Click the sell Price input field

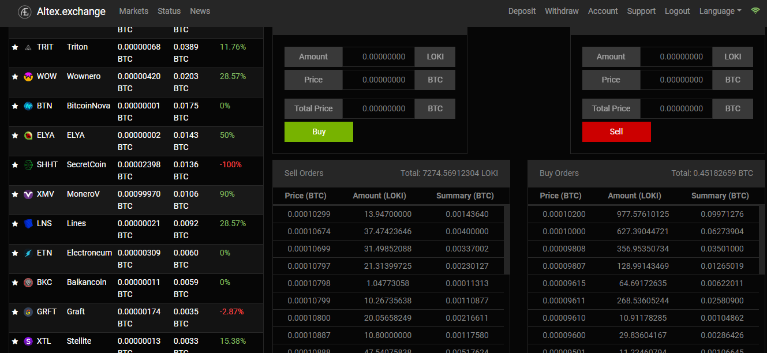676,80
